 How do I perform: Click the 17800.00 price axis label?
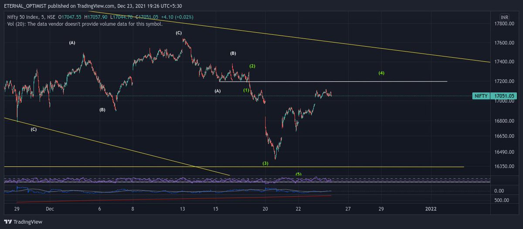point(505,24)
